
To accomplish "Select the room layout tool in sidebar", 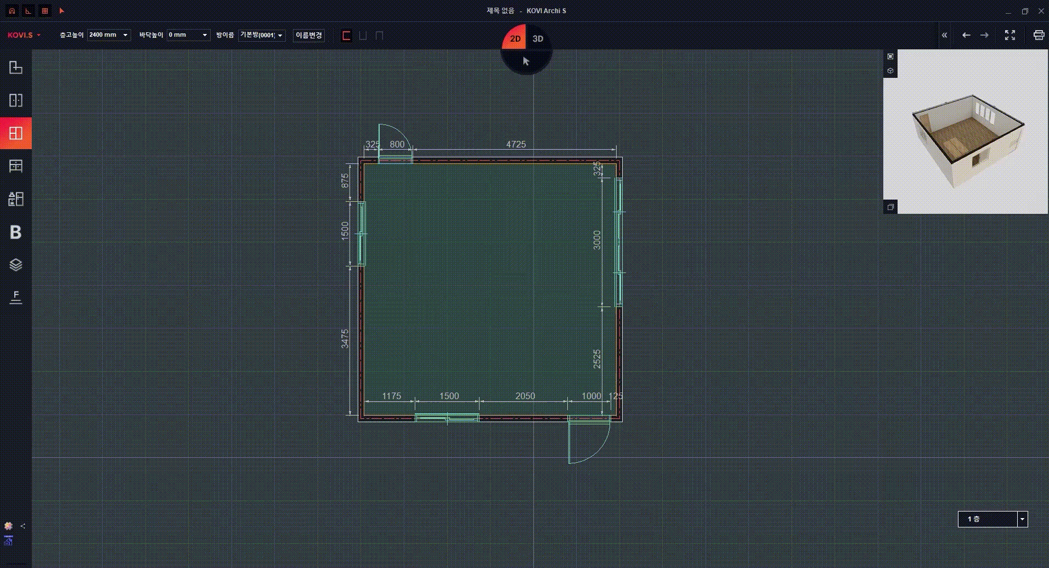I will pos(16,67).
